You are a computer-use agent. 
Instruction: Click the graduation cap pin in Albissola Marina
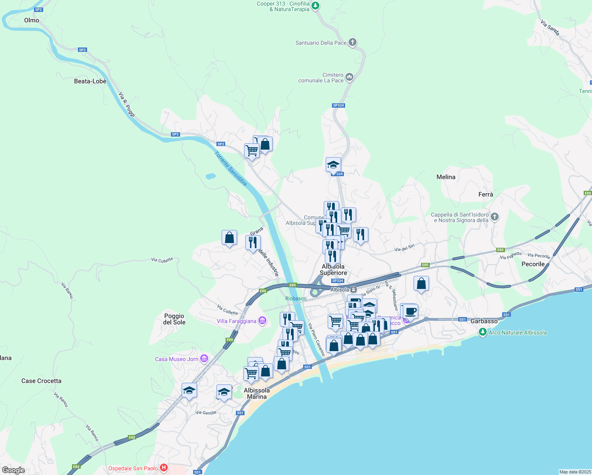(224, 391)
